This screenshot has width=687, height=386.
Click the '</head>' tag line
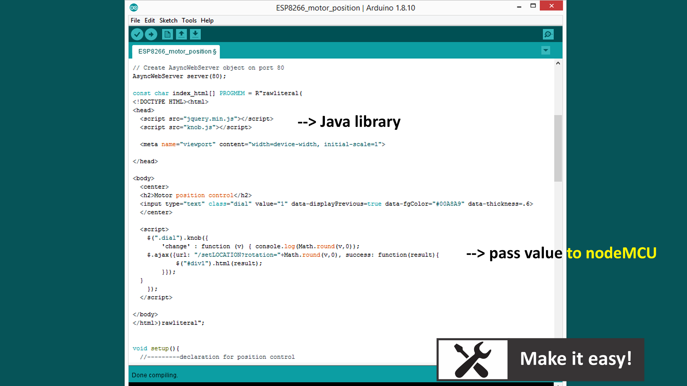(145, 162)
